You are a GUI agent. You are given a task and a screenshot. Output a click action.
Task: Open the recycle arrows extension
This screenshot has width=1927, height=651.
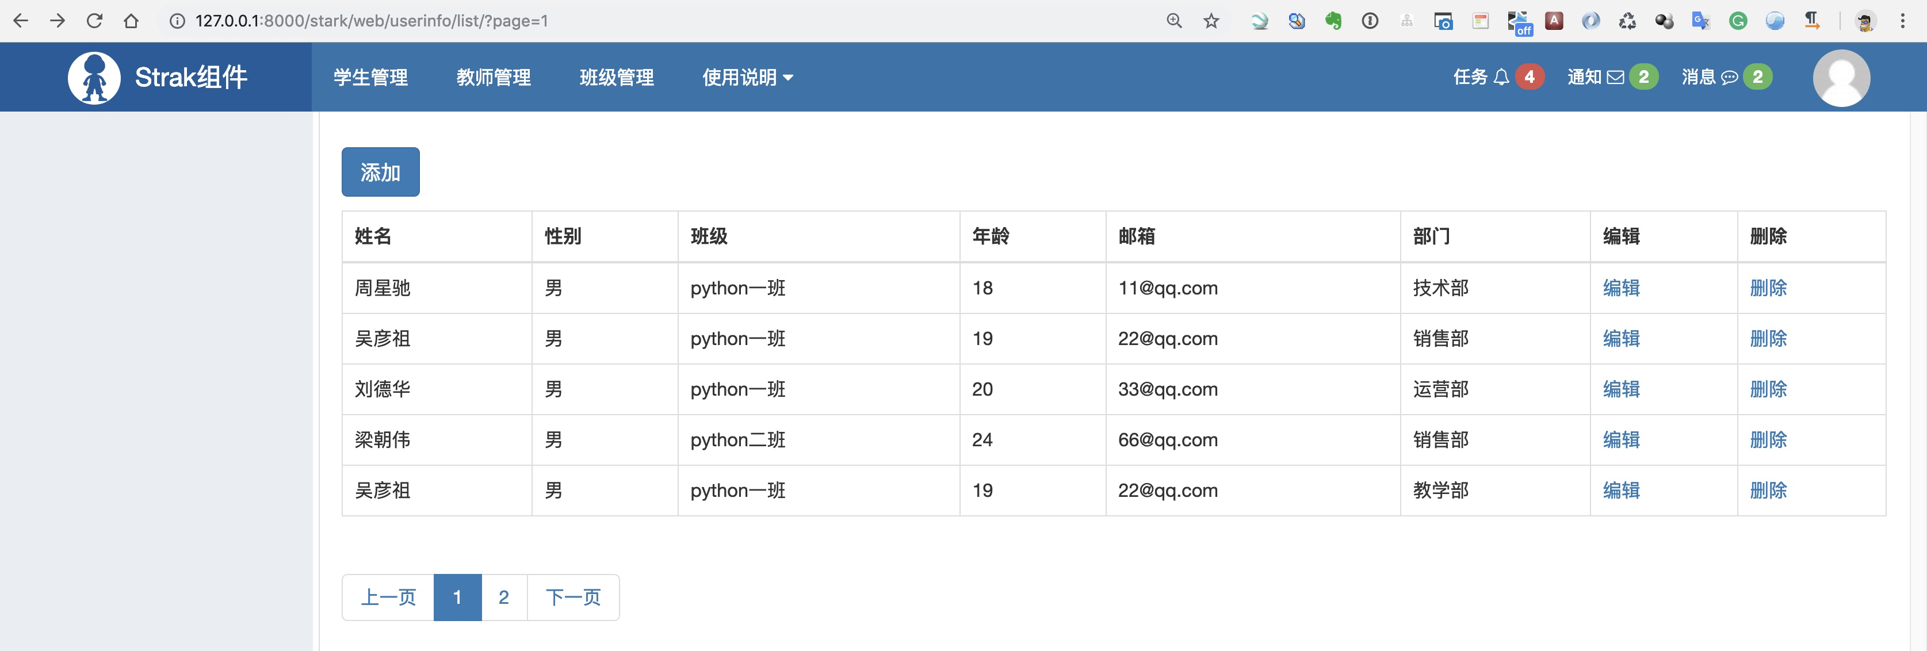tap(1628, 21)
